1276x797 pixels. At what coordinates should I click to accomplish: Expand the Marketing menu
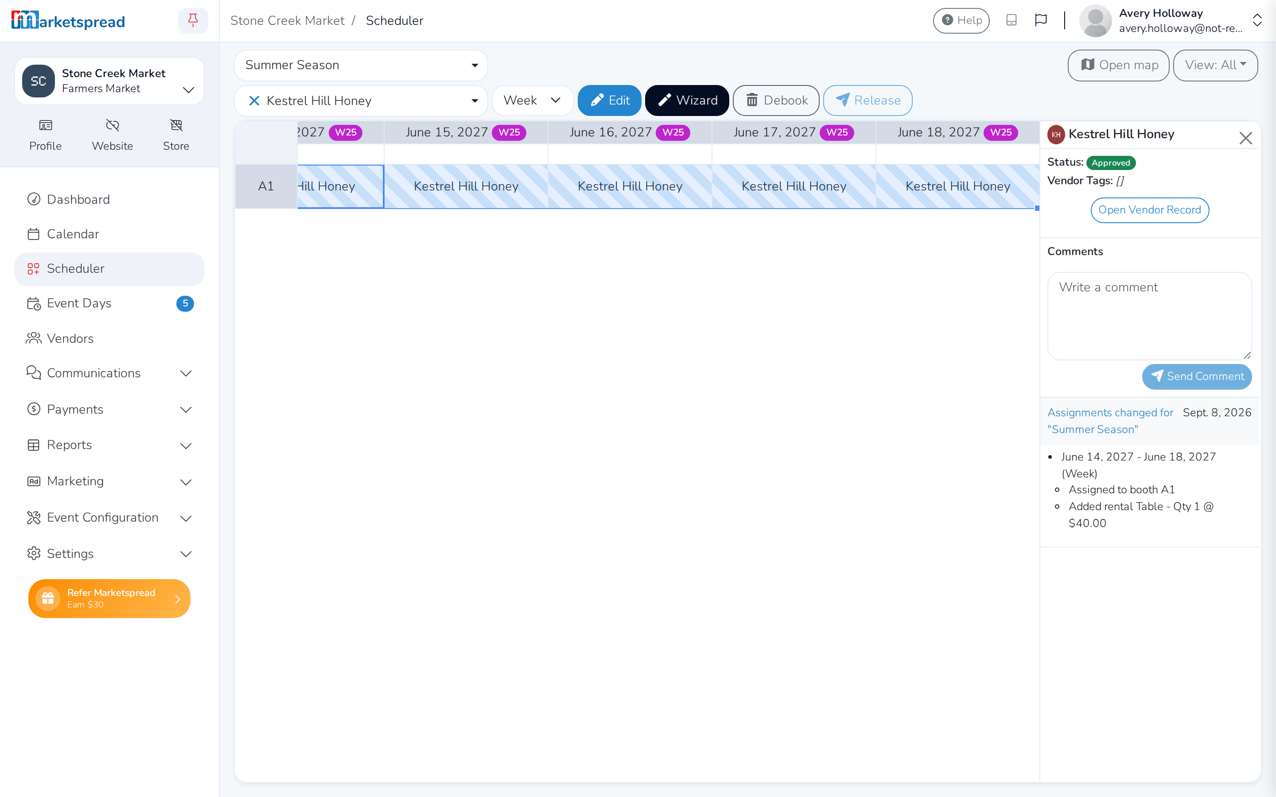(110, 482)
